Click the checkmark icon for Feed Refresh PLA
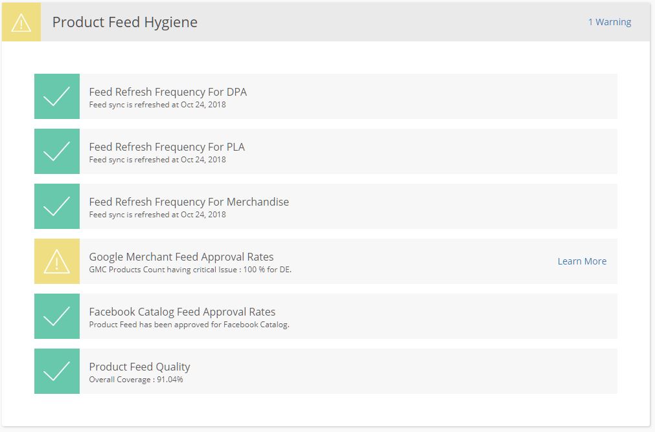Viewport: 655px width, 432px height. coord(57,151)
